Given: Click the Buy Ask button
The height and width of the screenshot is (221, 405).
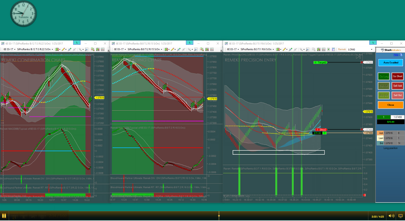Looking at the screenshot, I should click(384, 86).
